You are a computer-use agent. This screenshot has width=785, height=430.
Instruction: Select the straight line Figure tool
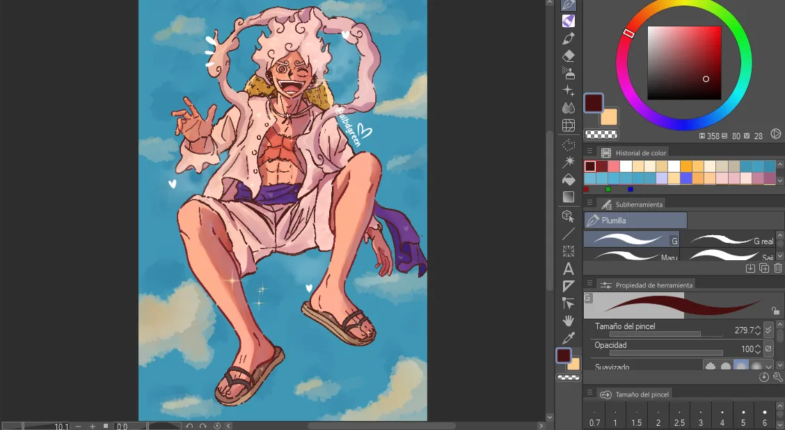pyautogui.click(x=569, y=234)
